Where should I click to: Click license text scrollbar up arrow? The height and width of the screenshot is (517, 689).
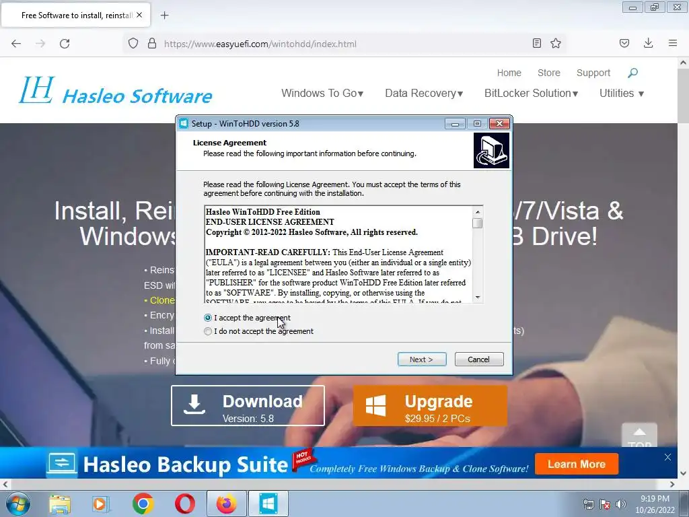478,212
